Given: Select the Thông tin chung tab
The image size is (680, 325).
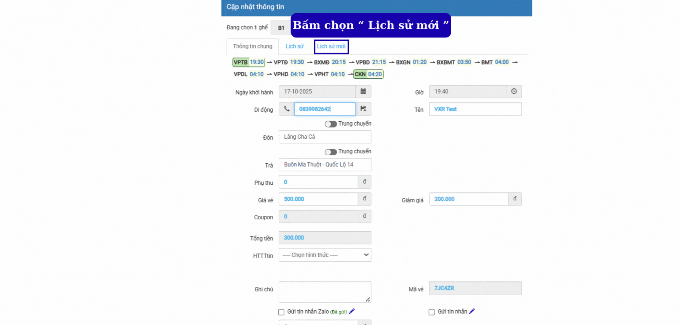Looking at the screenshot, I should (x=253, y=47).
